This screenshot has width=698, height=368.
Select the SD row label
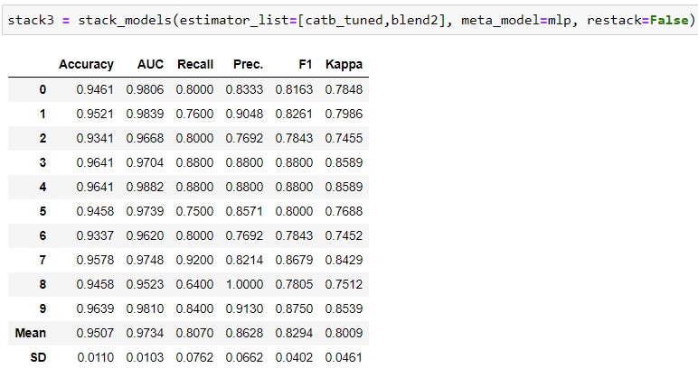tap(38, 357)
